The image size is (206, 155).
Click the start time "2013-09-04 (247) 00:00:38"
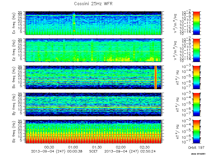pos(57,151)
